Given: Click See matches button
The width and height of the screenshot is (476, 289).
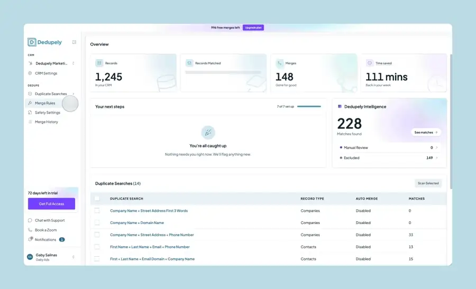Looking at the screenshot, I should (x=426, y=132).
